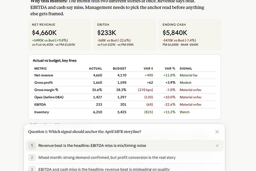Screen dimensions: 256x171
Task: Choose "Revenue beat is the headline" answer
Action: tap(92, 145)
